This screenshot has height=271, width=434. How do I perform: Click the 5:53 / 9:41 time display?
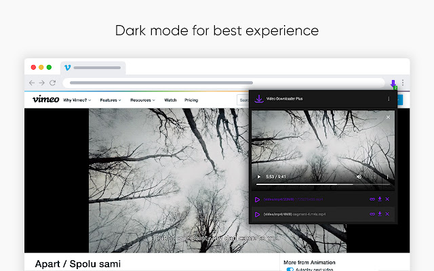[x=276, y=177]
